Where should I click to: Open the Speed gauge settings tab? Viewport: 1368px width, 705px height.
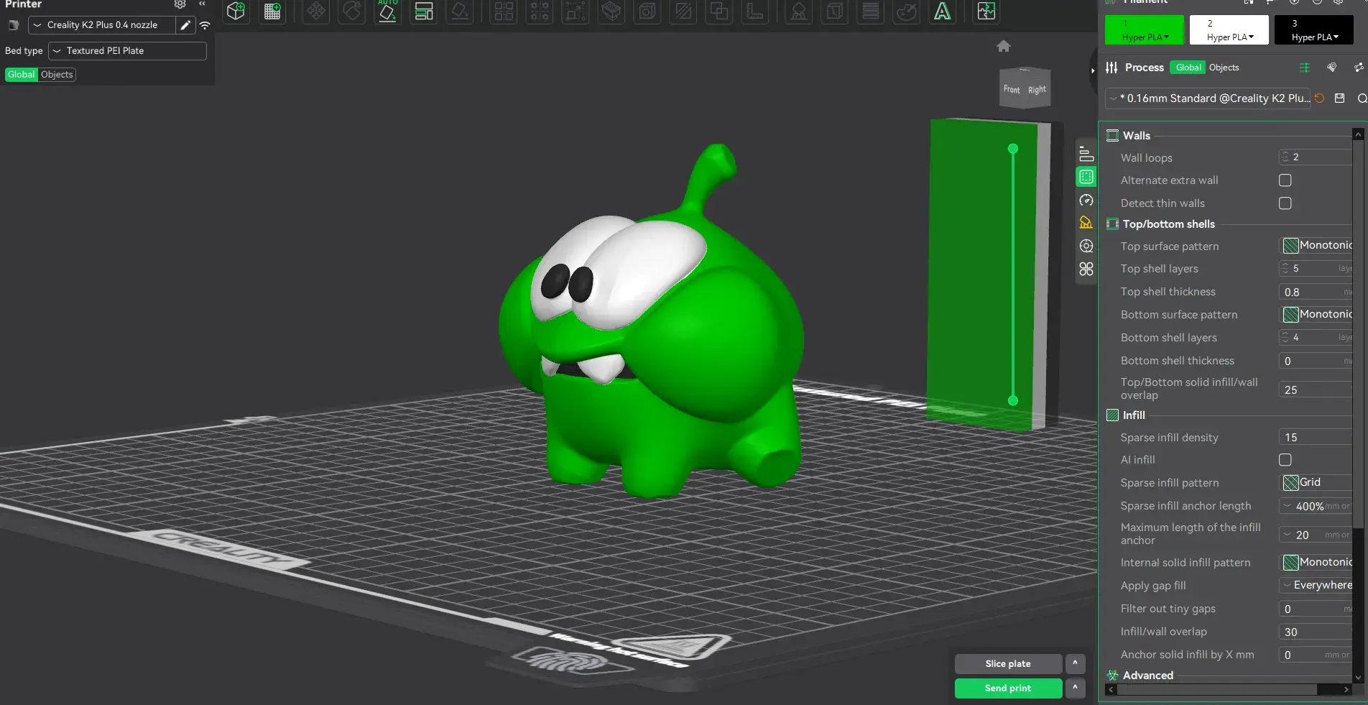1086,200
